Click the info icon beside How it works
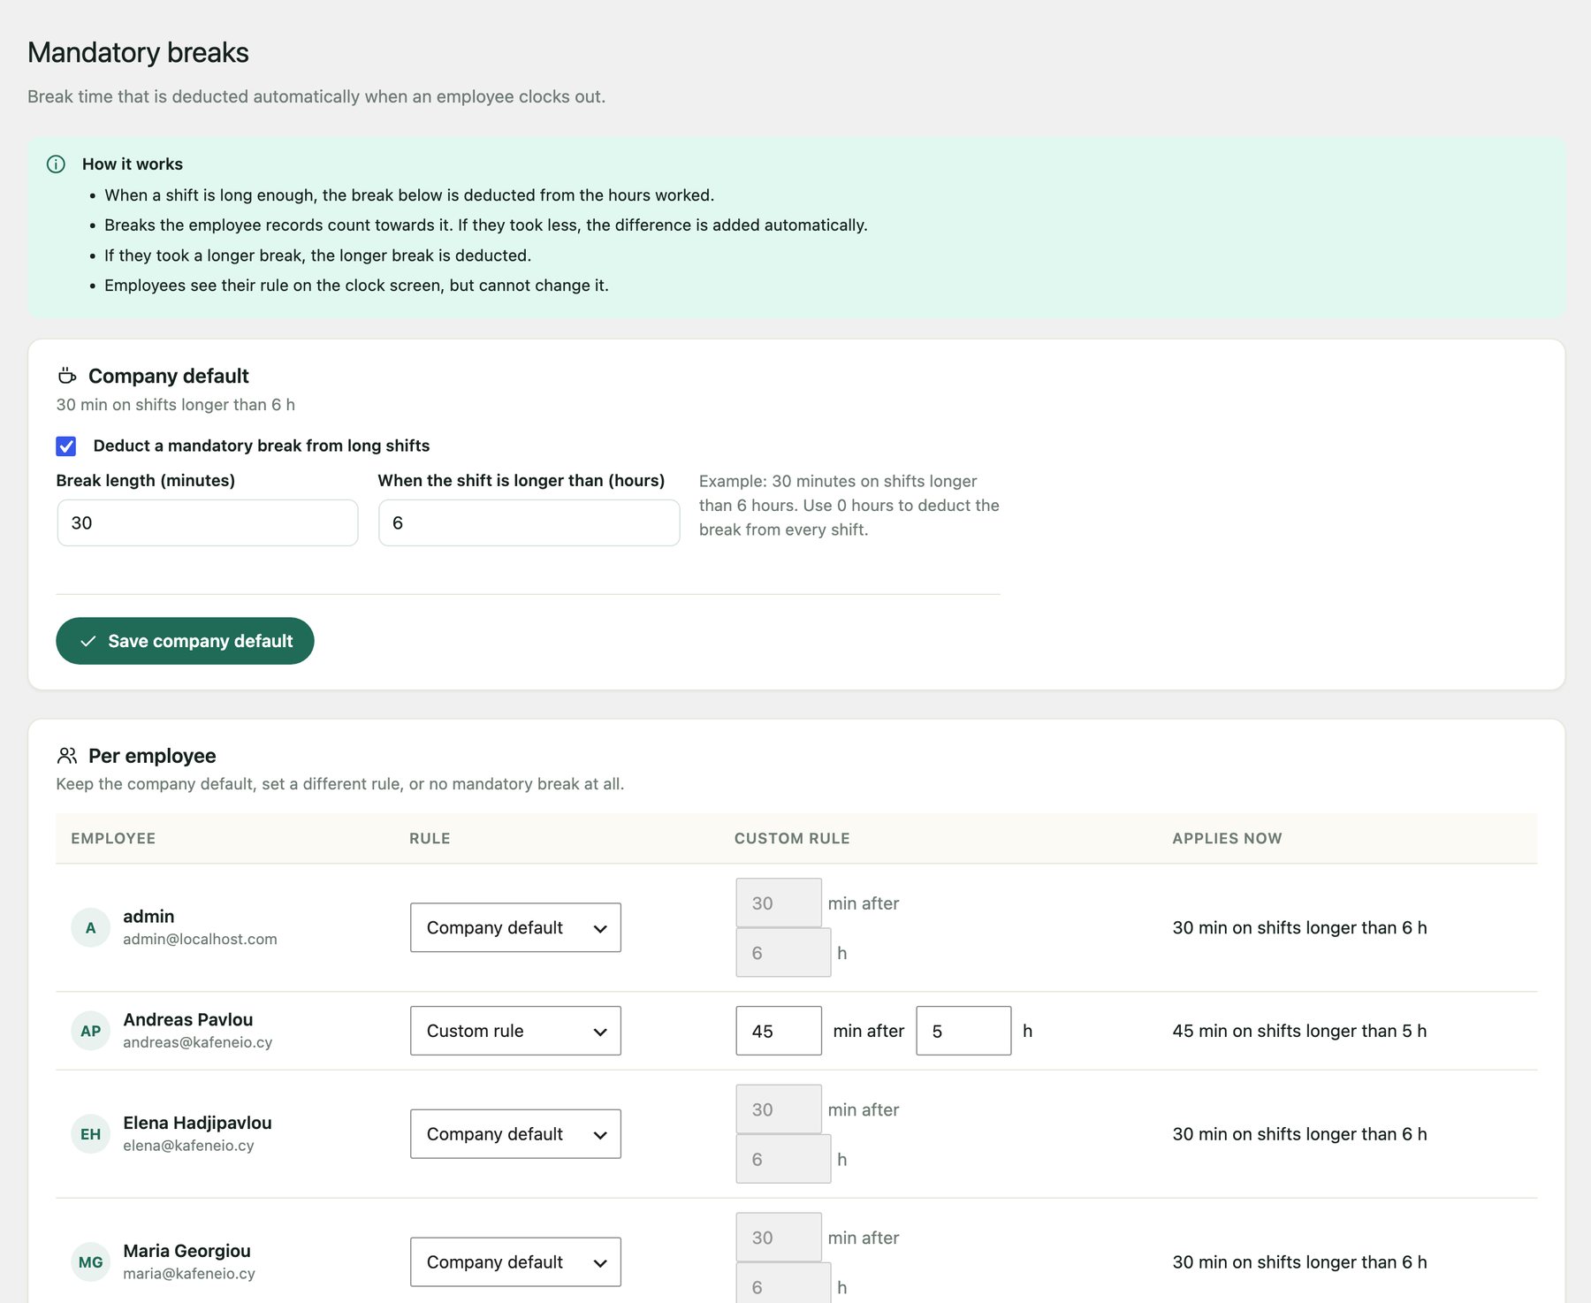 coord(56,164)
